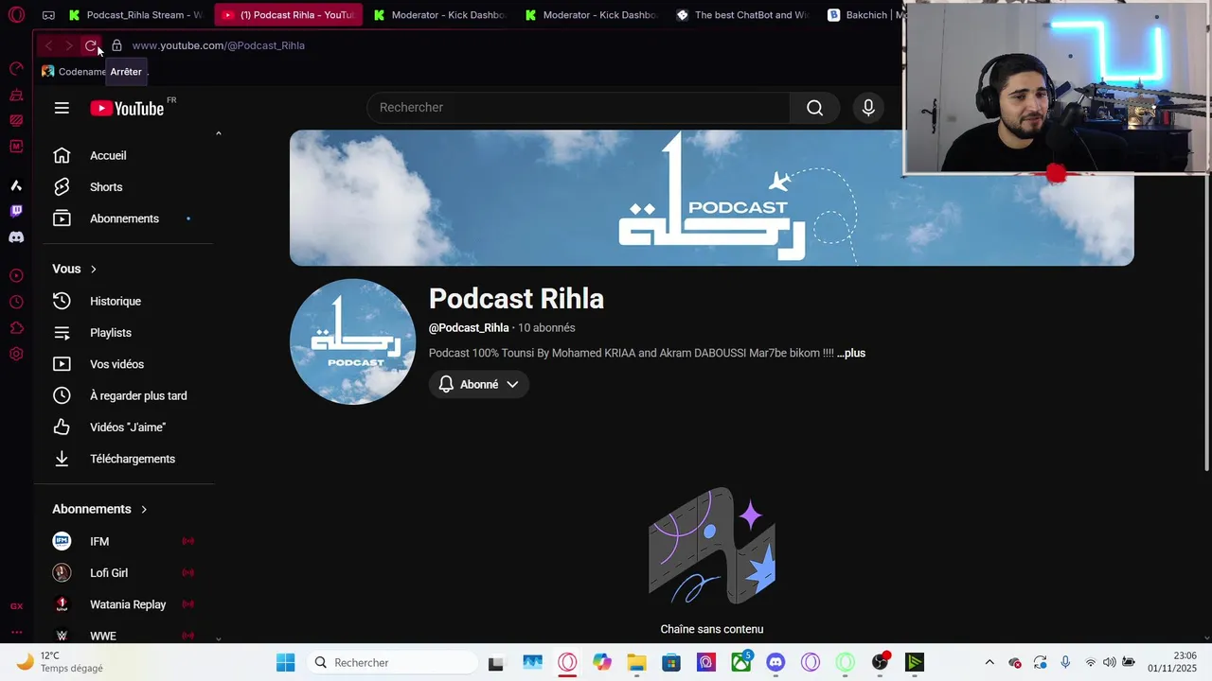Click the stop/reload button in browser

[91, 45]
